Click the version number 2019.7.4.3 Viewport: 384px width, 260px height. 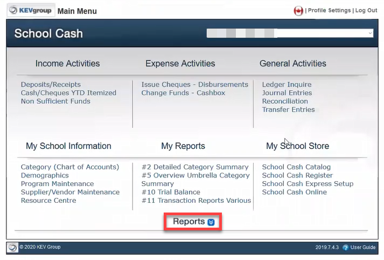327,247
